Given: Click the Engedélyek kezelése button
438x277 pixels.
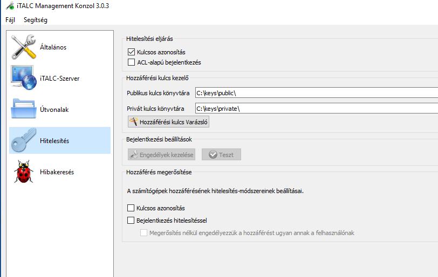Looking at the screenshot, I should pos(161,154).
